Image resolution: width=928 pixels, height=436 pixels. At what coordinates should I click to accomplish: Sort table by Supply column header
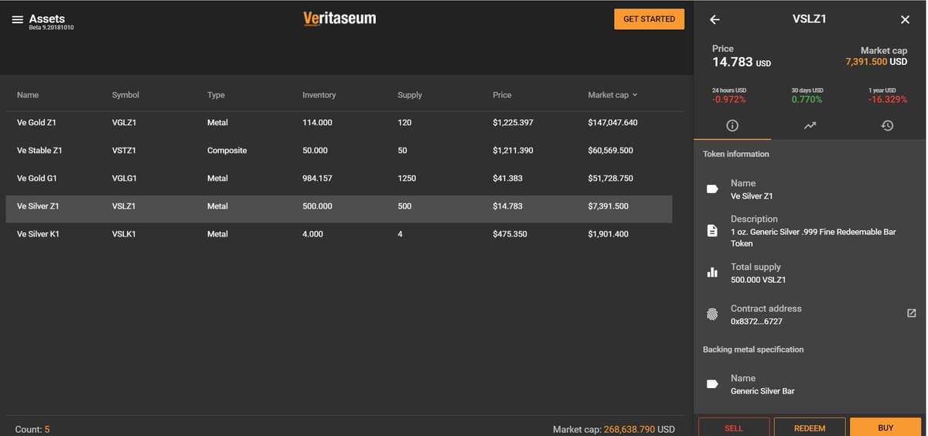pos(410,95)
